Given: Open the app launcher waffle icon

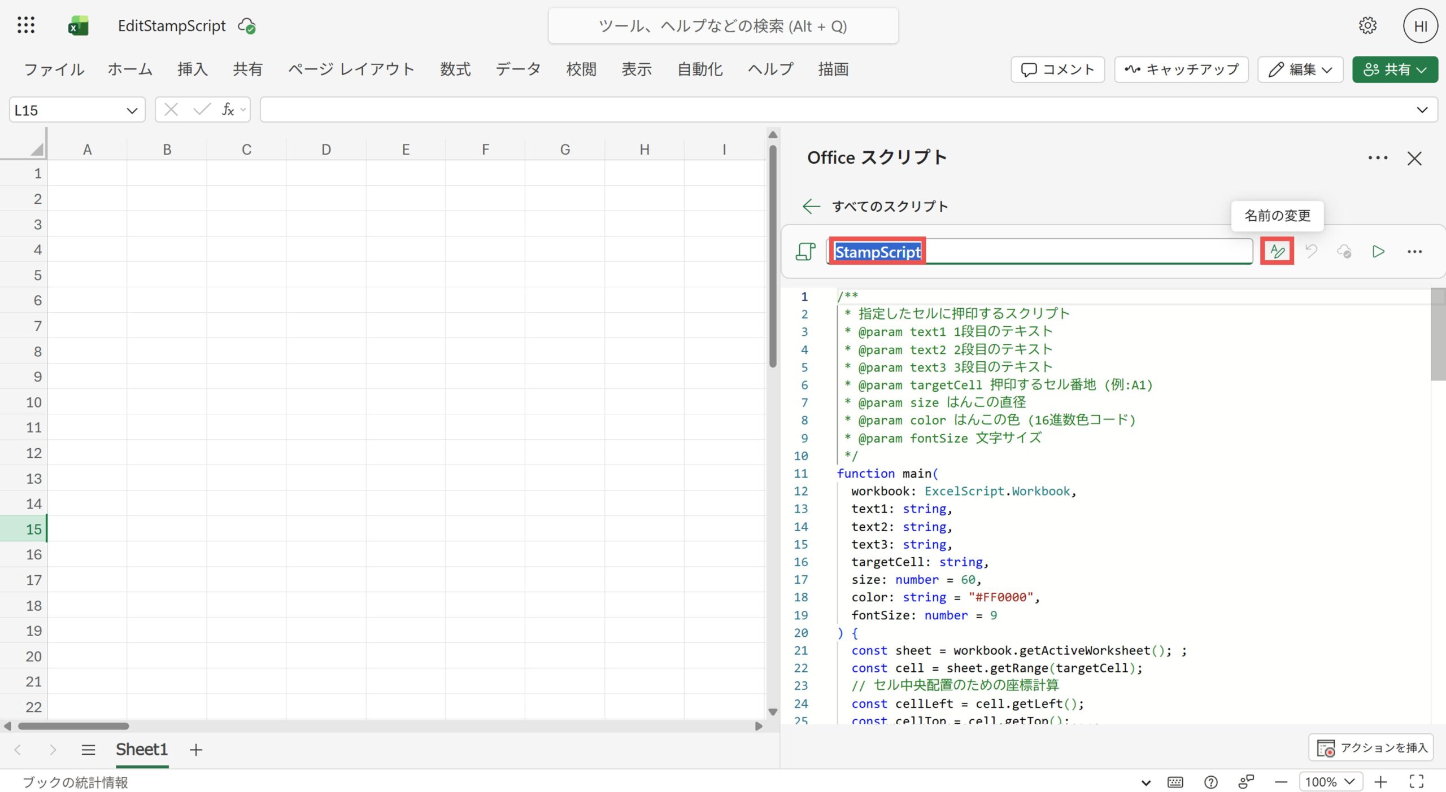Looking at the screenshot, I should (x=26, y=25).
